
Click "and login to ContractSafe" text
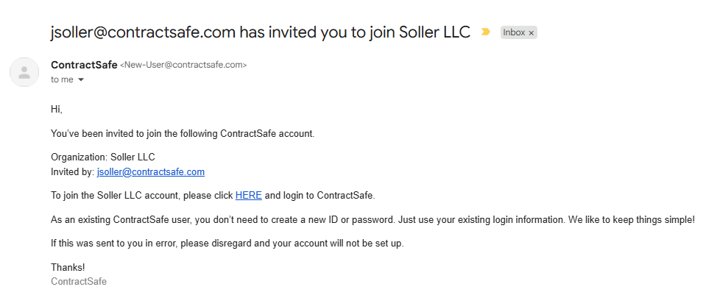pyautogui.click(x=320, y=195)
